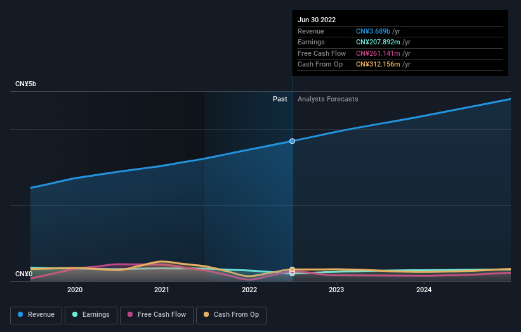Click the 2024 x-axis label

(424, 290)
